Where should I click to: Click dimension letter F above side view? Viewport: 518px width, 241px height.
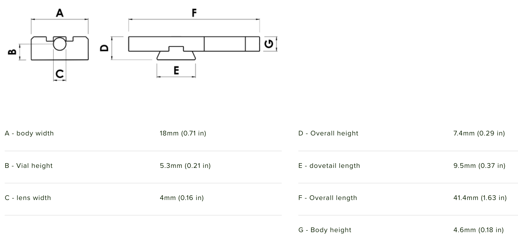click(x=194, y=13)
